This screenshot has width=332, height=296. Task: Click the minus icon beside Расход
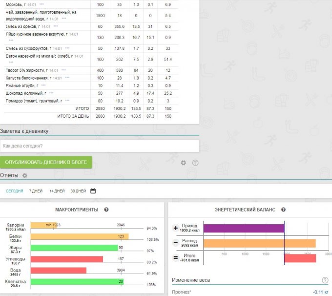pos(176,243)
